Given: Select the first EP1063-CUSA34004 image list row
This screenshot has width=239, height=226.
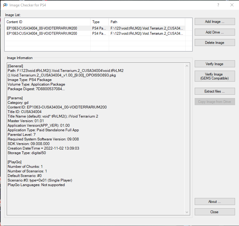Looking at the screenshot, I should click(95, 28).
